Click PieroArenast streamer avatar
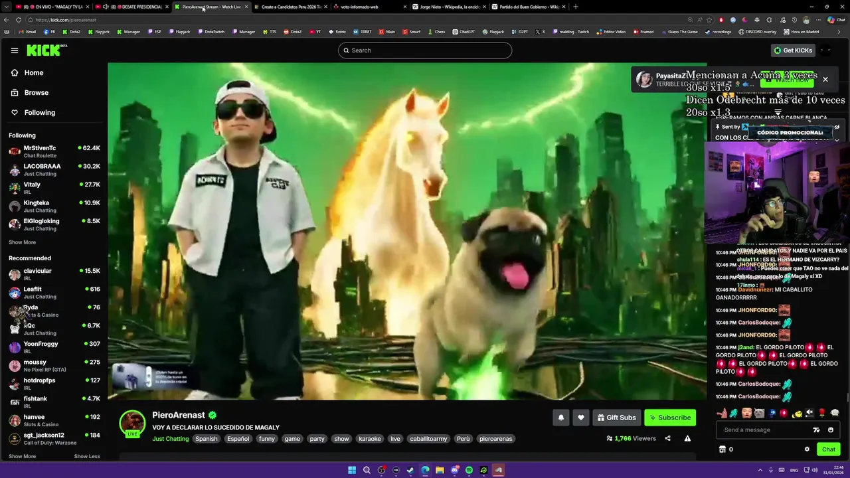This screenshot has width=850, height=478. (x=132, y=423)
